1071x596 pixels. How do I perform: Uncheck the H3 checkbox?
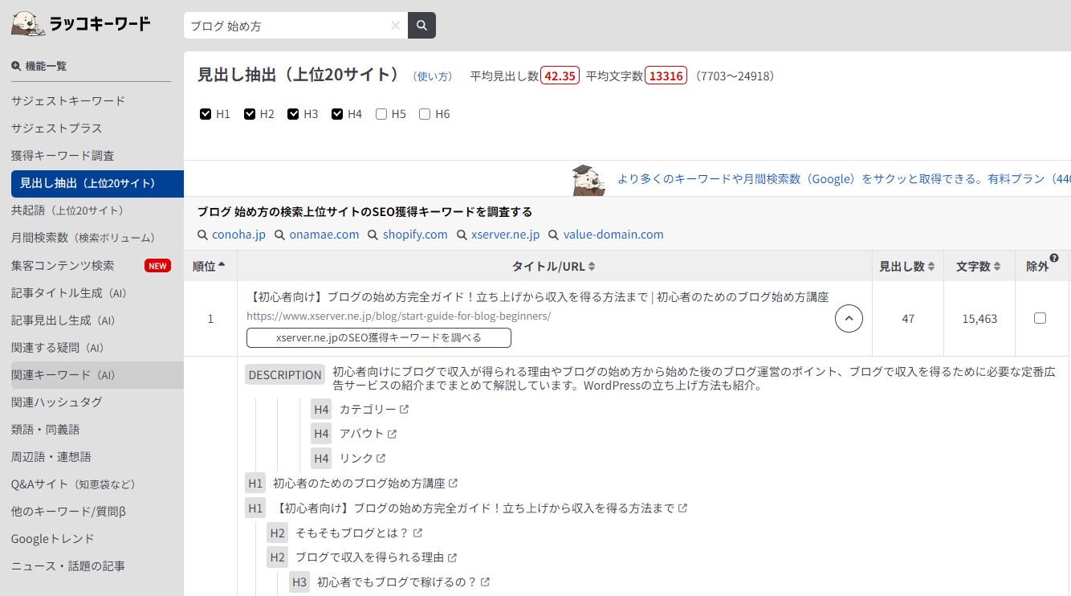pos(293,114)
